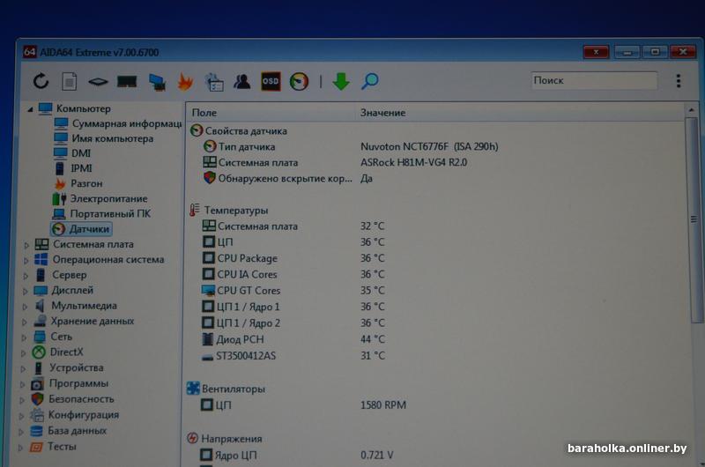This screenshot has width=705, height=467.
Task: Click the Вентиляторы section header
Action: (226, 389)
